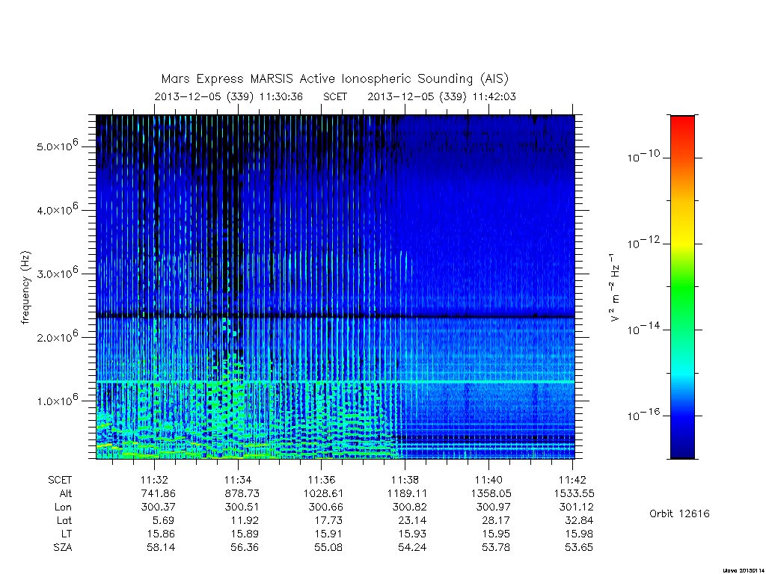
Task: Click the 'frequency (Hz)' axis label
Action: coord(25,288)
